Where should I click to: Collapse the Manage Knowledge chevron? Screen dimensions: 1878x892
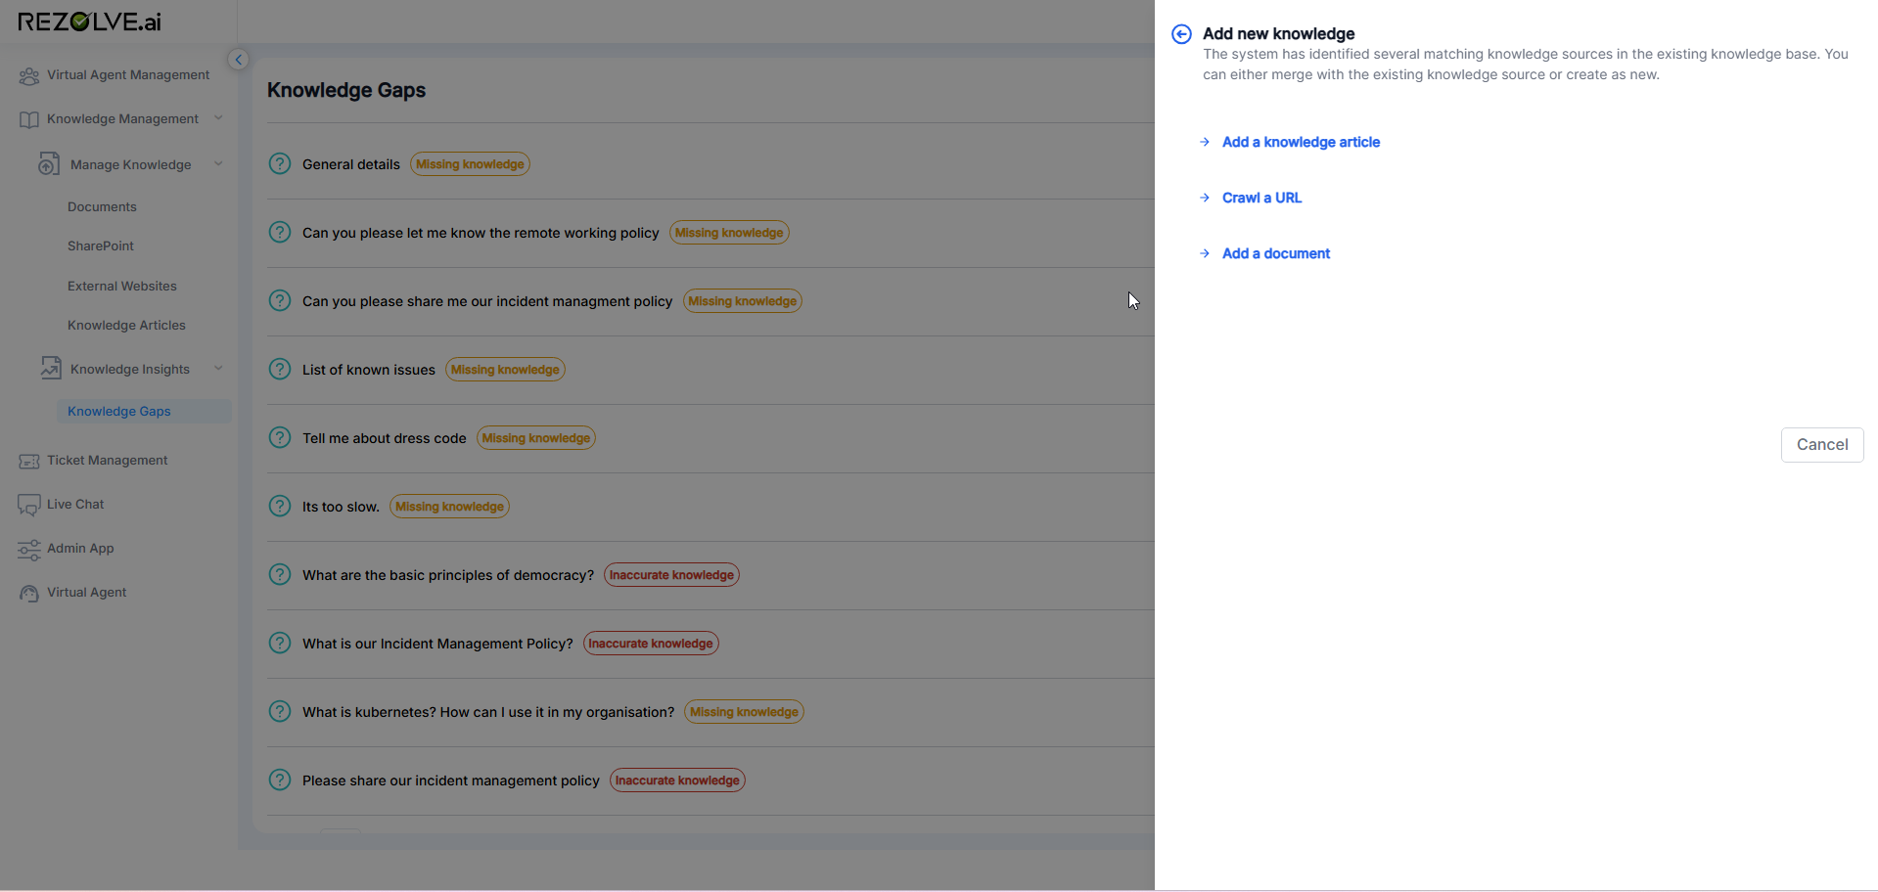218,164
